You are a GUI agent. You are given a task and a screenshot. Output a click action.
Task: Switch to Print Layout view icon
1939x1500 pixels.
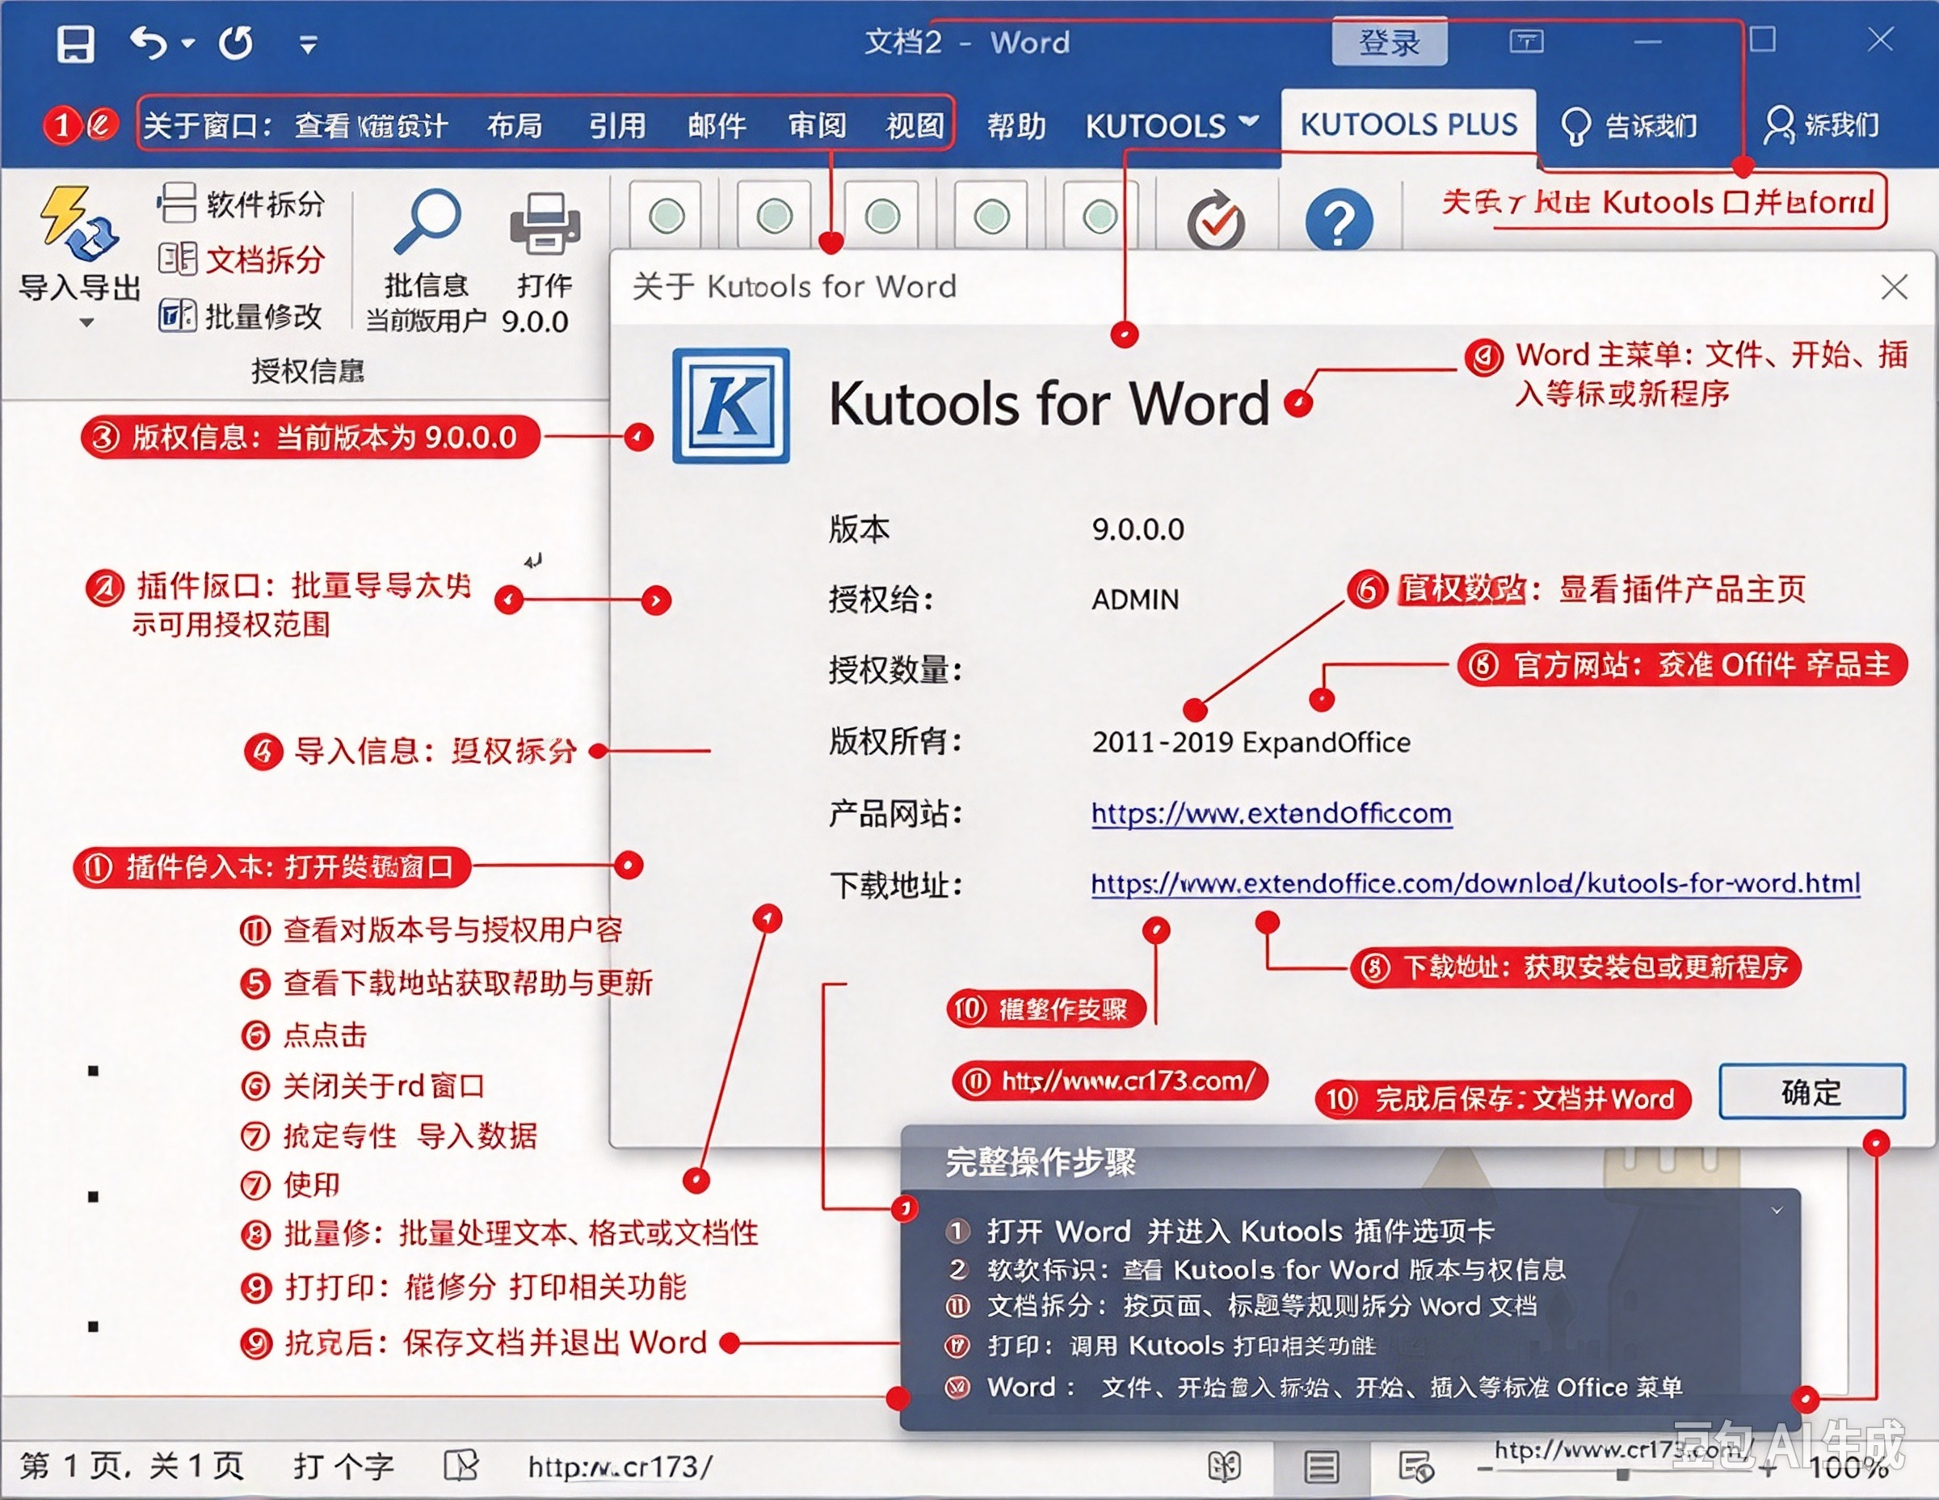(1321, 1467)
